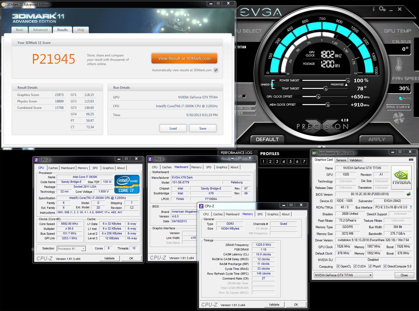Image resolution: width=419 pixels, height=311 pixels.
Task: Click View Result at 3DMark.com button
Action: point(184,58)
